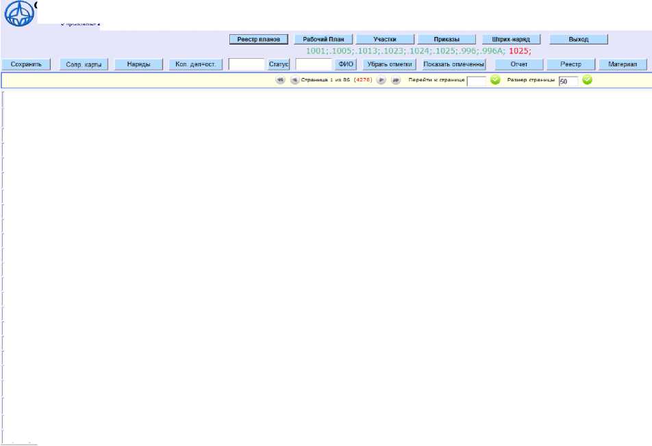Click the Реестр button
The width and height of the screenshot is (652, 446).
pos(571,64)
